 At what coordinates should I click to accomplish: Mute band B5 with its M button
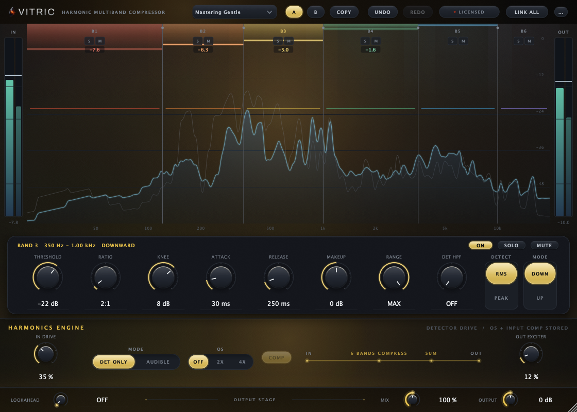[463, 41]
